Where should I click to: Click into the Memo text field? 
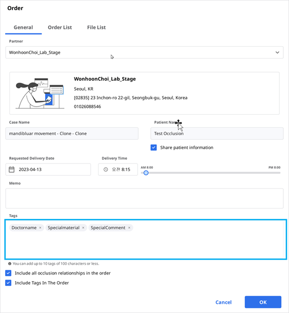tap(144, 198)
